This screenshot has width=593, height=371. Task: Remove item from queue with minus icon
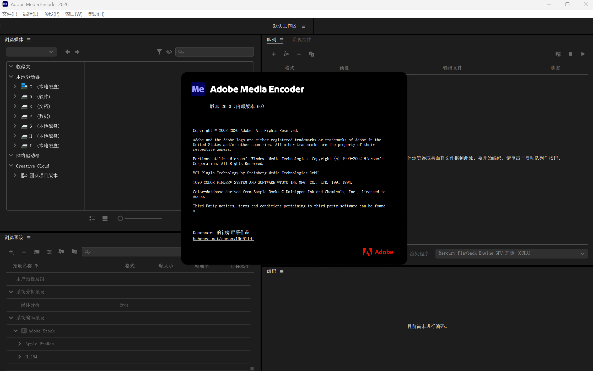(299, 54)
